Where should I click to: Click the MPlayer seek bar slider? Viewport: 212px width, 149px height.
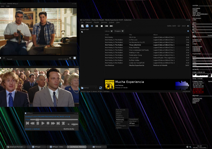pos(37,119)
